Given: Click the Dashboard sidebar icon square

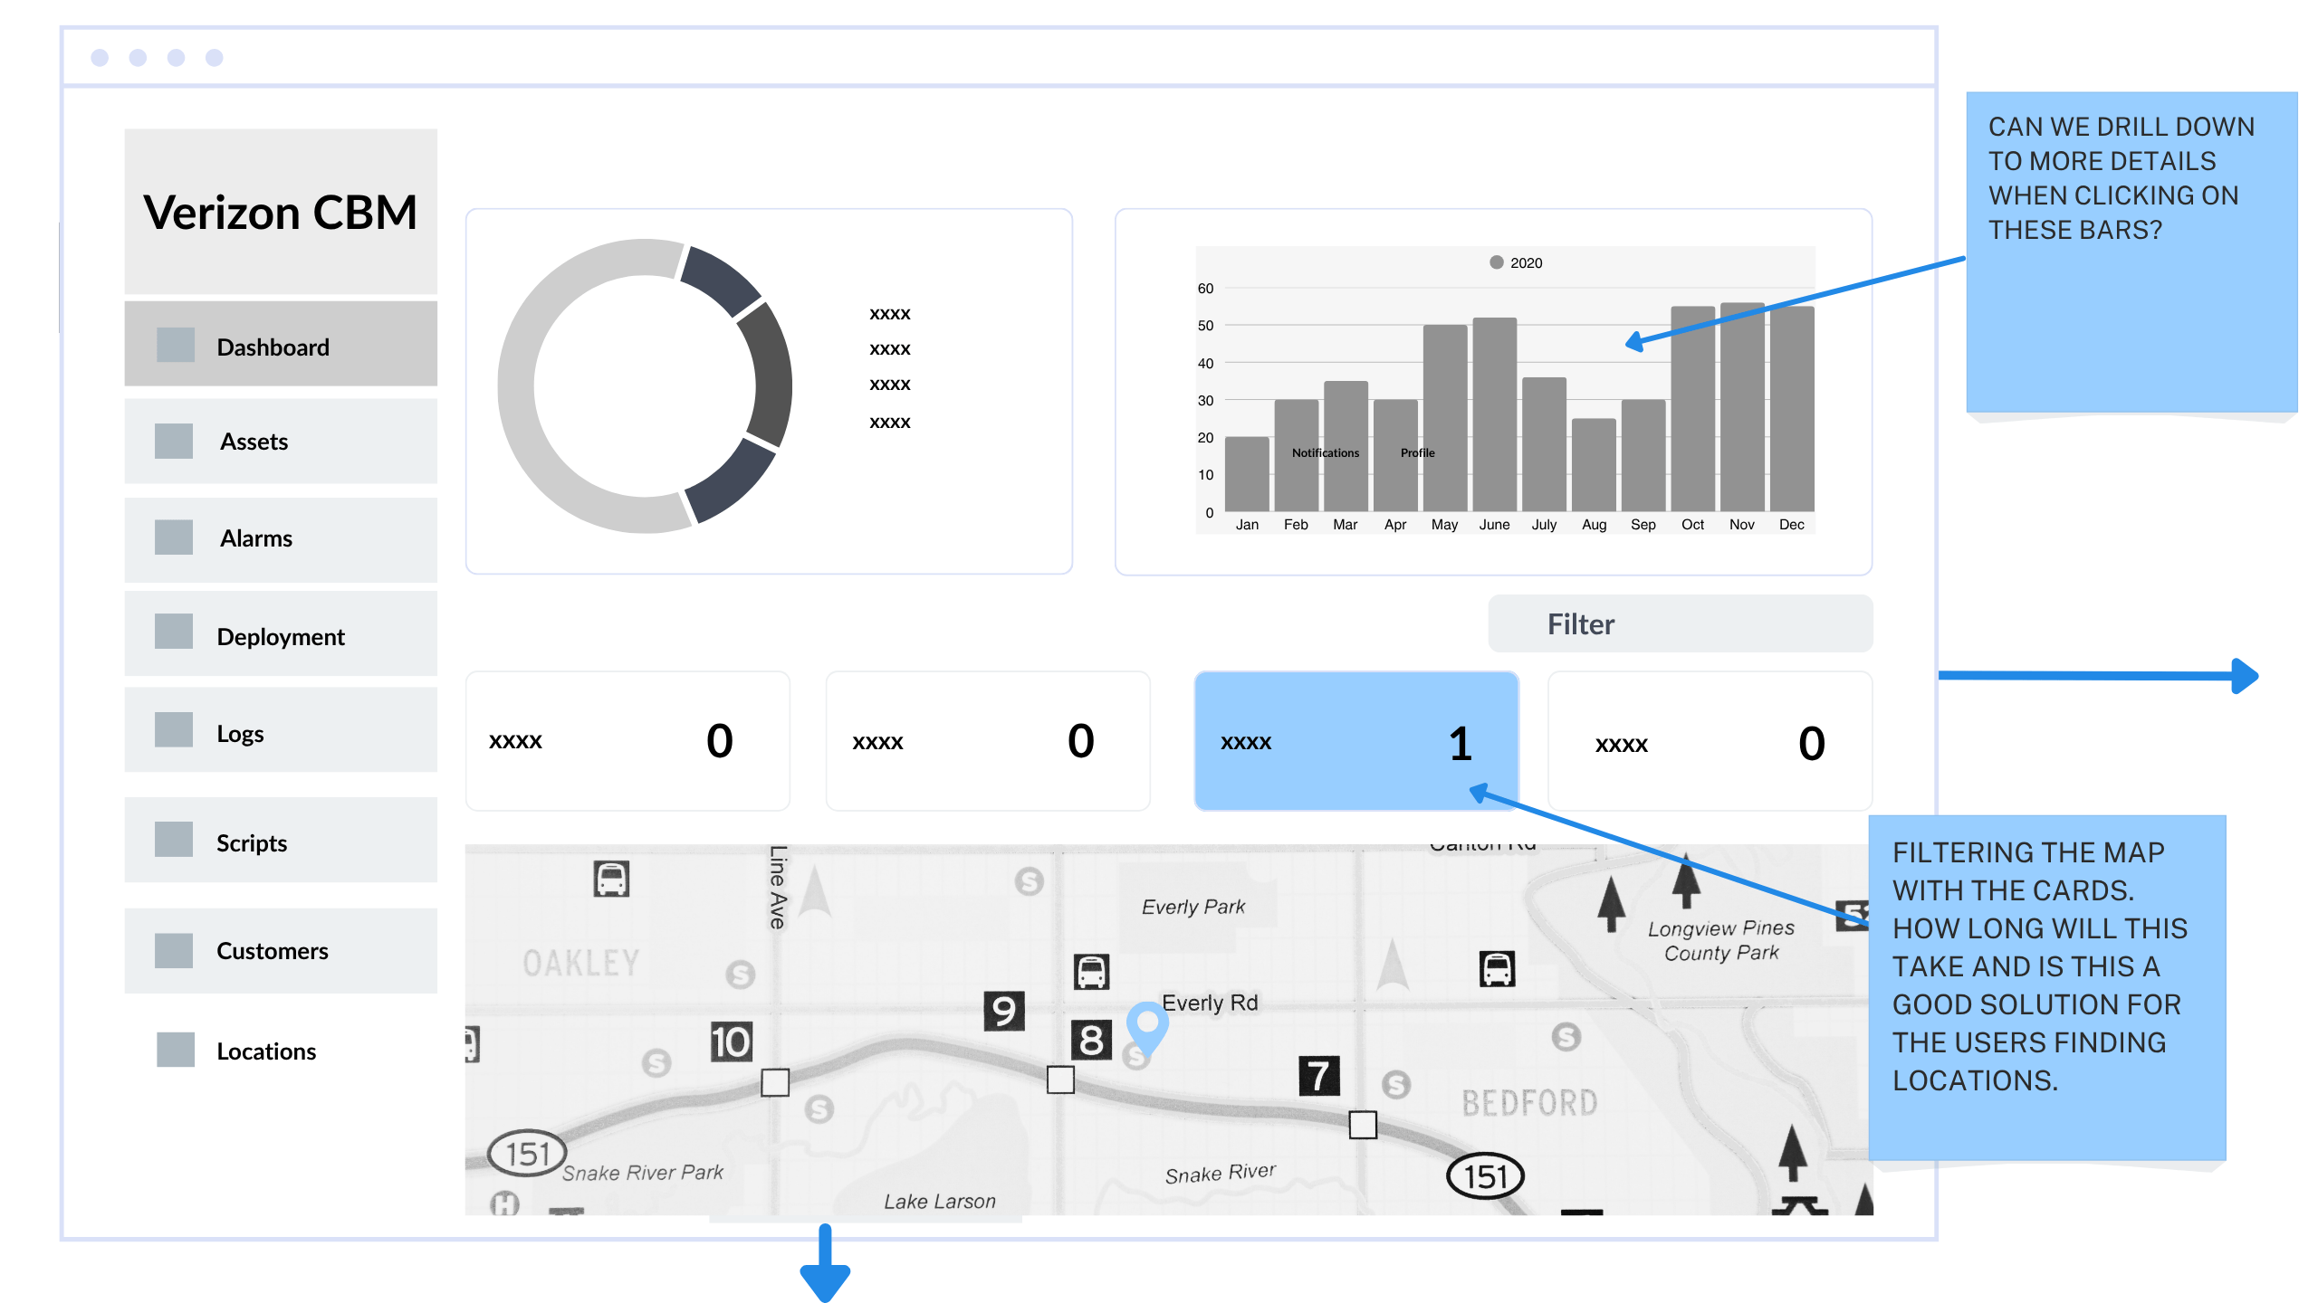Looking at the screenshot, I should 175,346.
